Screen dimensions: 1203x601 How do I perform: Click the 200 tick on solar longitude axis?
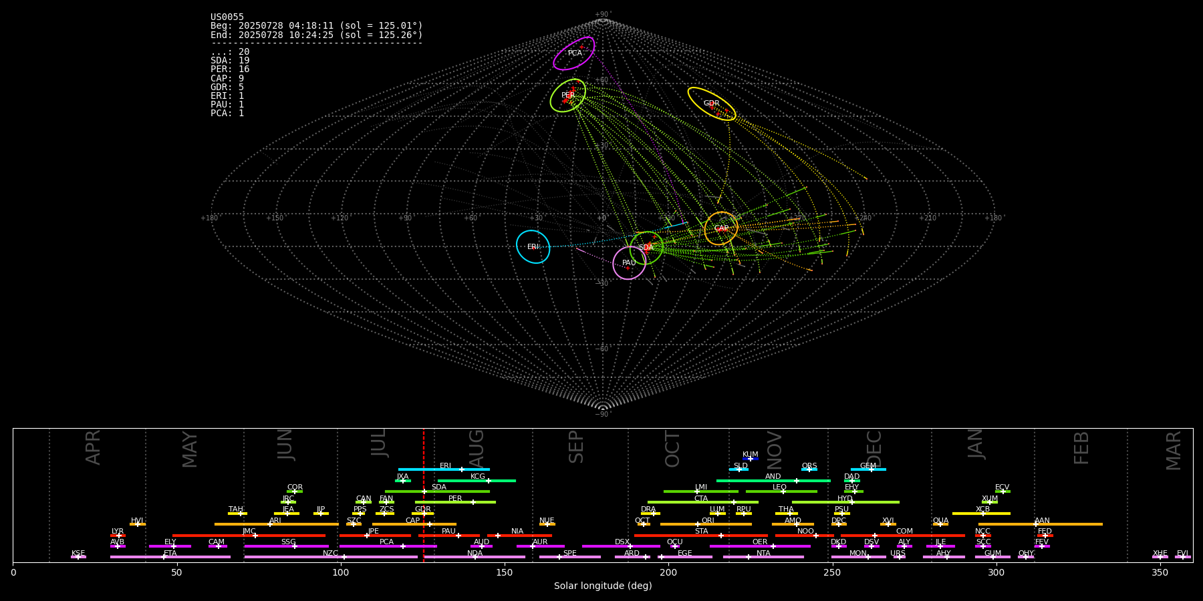[668, 573]
